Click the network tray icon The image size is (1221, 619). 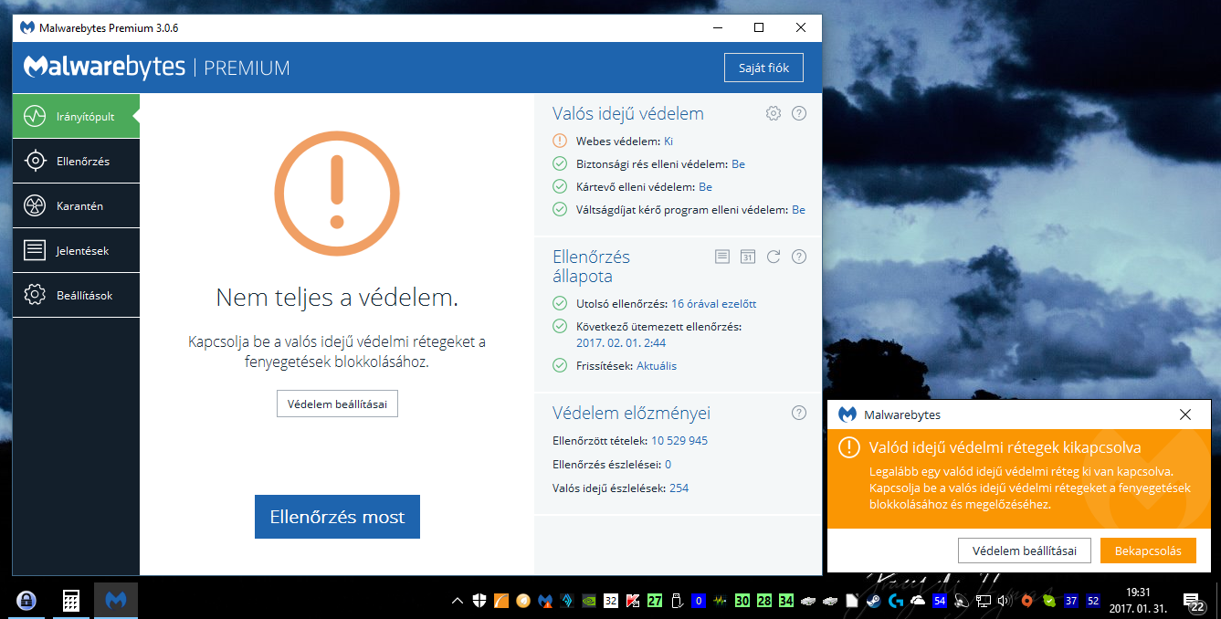[983, 601]
